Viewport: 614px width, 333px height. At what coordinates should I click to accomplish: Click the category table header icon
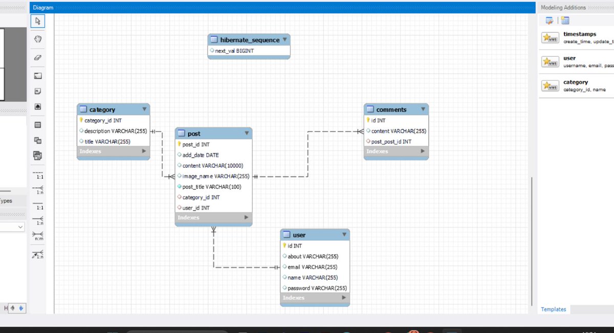[83, 109]
